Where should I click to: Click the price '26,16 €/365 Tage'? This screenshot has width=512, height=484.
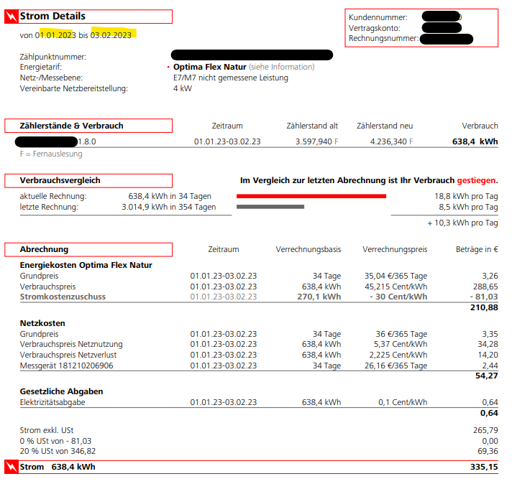tap(396, 366)
